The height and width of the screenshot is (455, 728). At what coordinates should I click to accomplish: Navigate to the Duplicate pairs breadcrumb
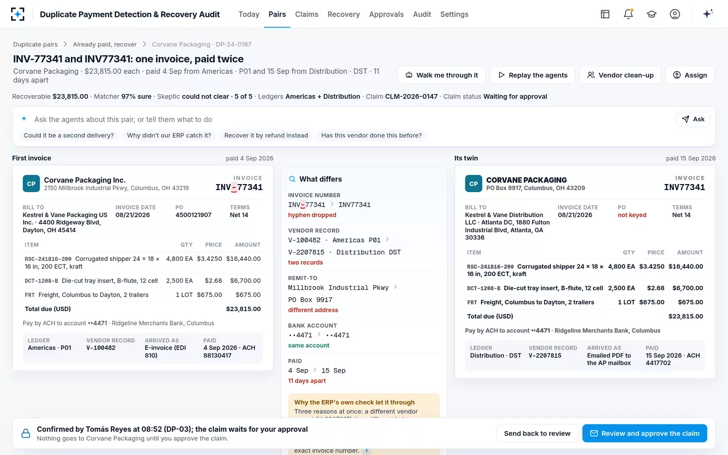[35, 44]
